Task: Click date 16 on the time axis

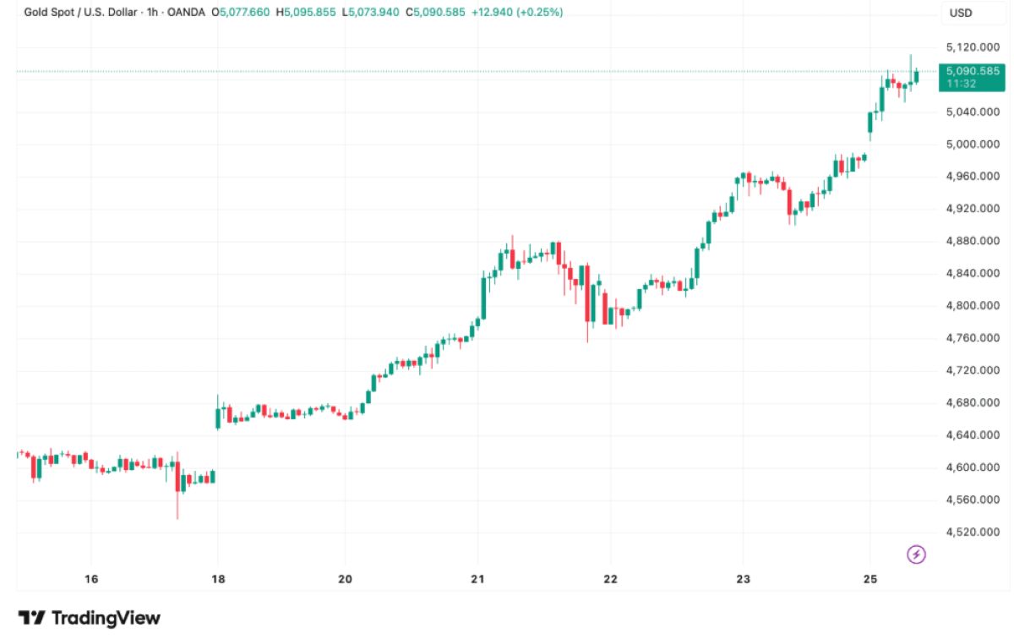Action: pyautogui.click(x=91, y=580)
